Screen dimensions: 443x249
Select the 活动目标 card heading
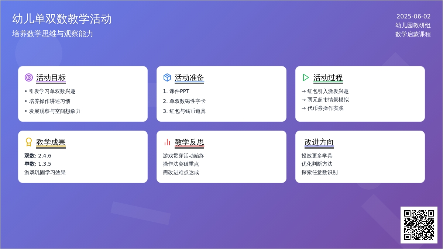click(x=51, y=78)
